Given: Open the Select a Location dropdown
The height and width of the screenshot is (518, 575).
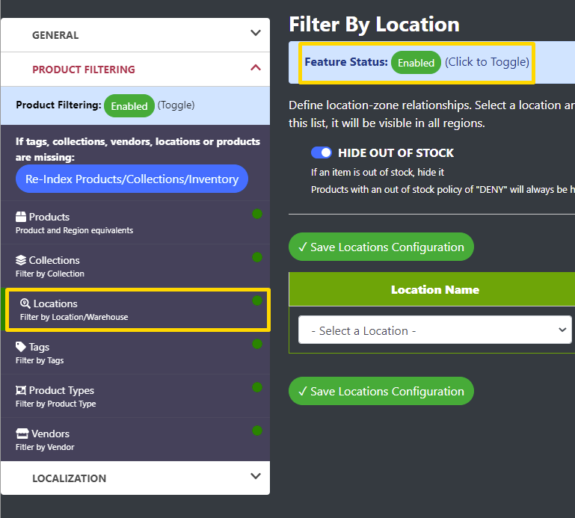Looking at the screenshot, I should (435, 330).
